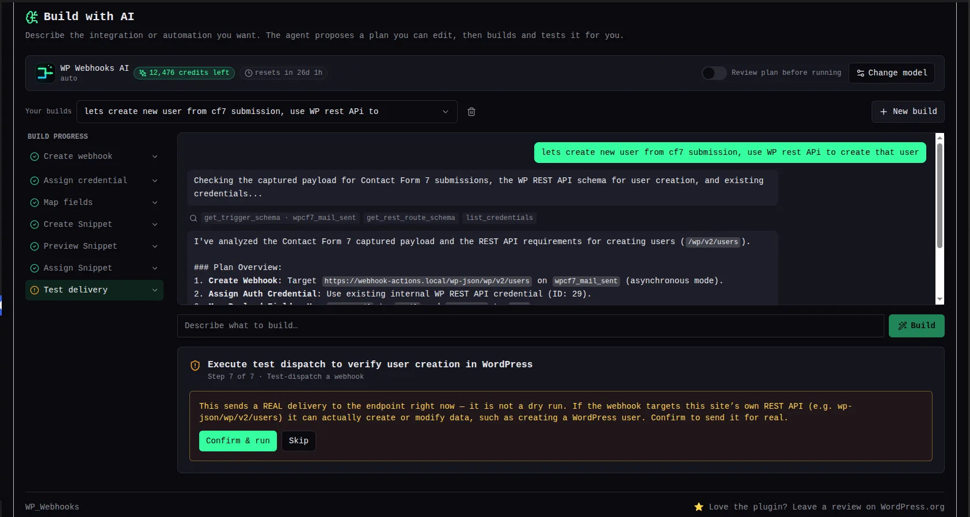Start a New build
970x517 pixels.
908,112
